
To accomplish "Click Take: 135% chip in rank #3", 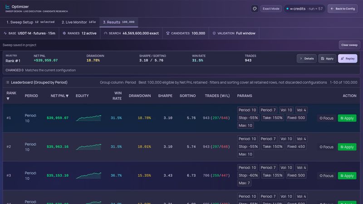I will click(273, 175).
